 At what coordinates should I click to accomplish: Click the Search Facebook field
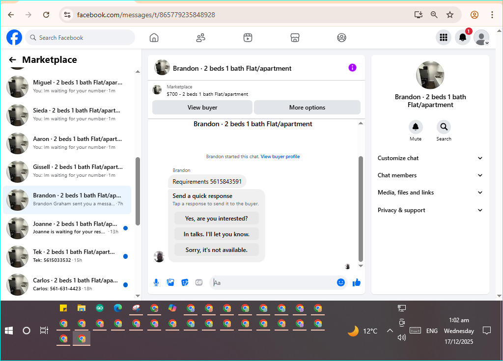click(80, 37)
